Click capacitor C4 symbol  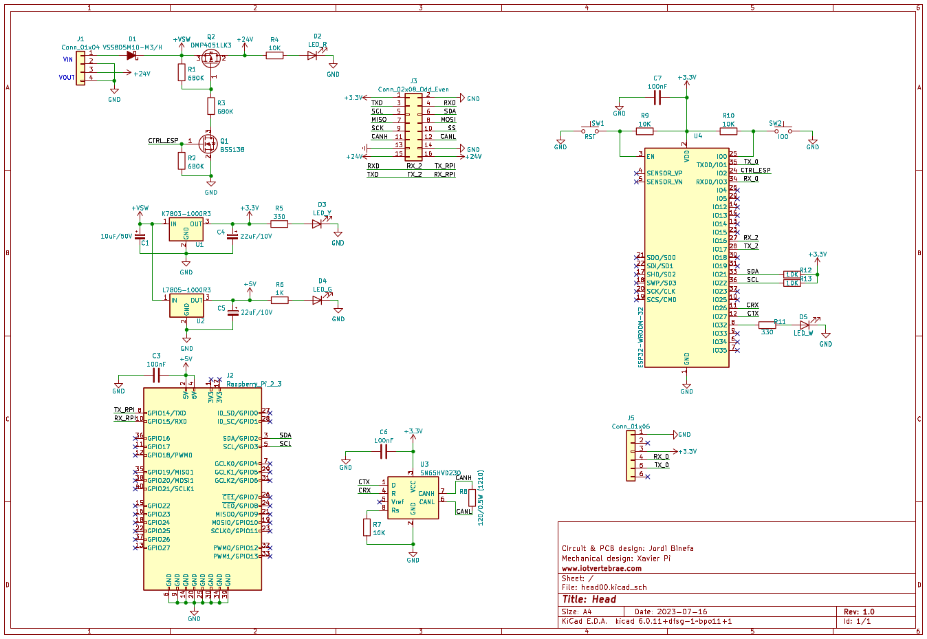click(233, 236)
